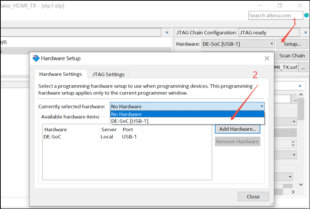Click the Remove Hardware button
This screenshot has height=209, width=310.
(x=237, y=141)
